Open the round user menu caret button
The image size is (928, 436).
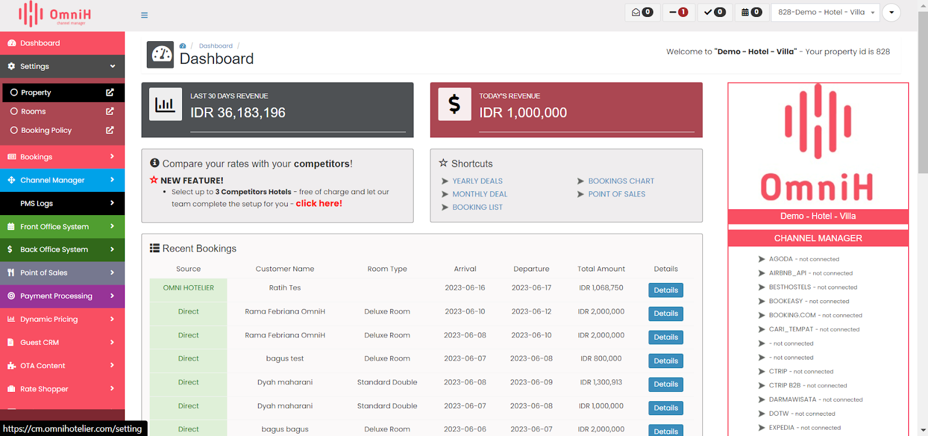click(x=891, y=12)
